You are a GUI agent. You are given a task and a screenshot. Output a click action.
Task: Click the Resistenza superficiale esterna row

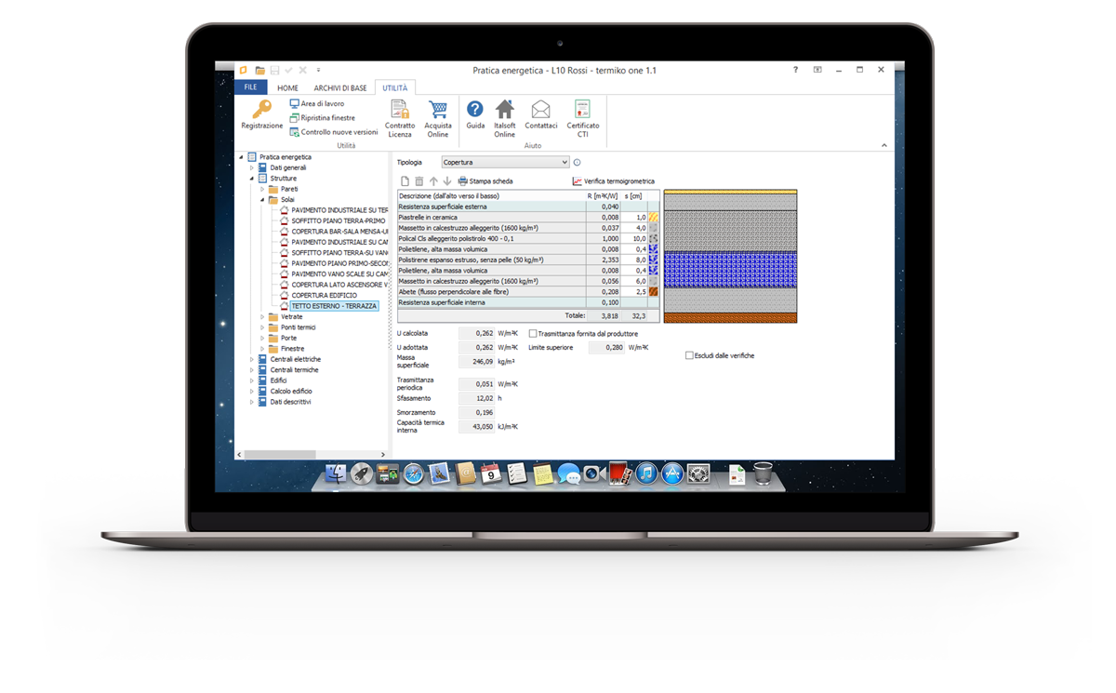click(x=527, y=207)
